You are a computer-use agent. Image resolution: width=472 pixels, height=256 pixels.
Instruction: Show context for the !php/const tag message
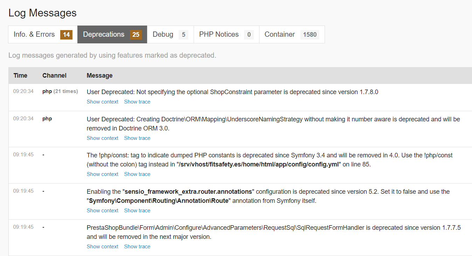pyautogui.click(x=103, y=174)
